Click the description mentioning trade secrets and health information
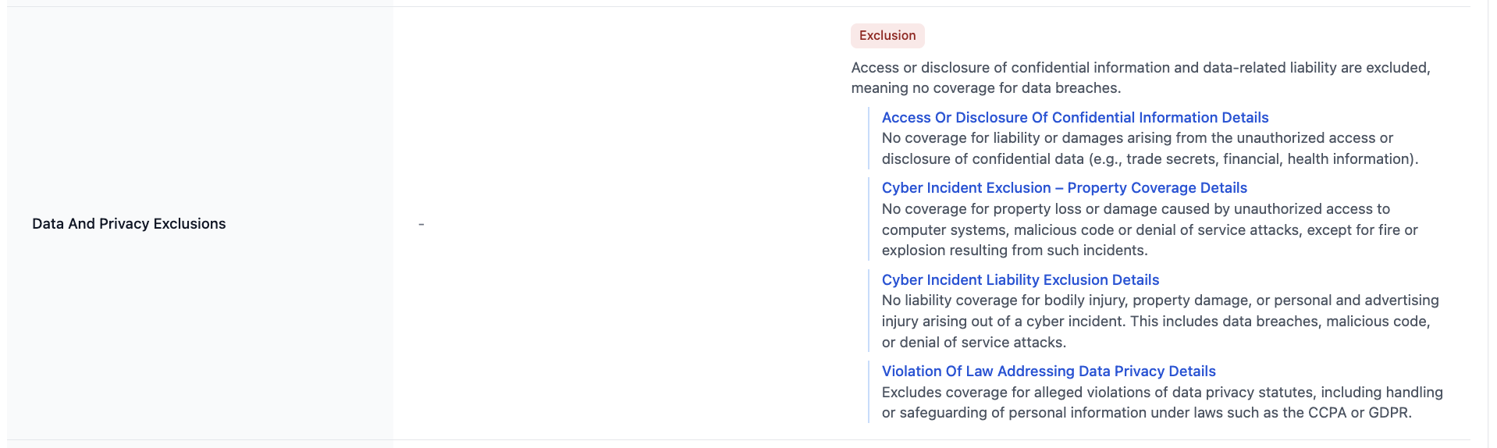Image resolution: width=1497 pixels, height=448 pixels. coord(1149,148)
